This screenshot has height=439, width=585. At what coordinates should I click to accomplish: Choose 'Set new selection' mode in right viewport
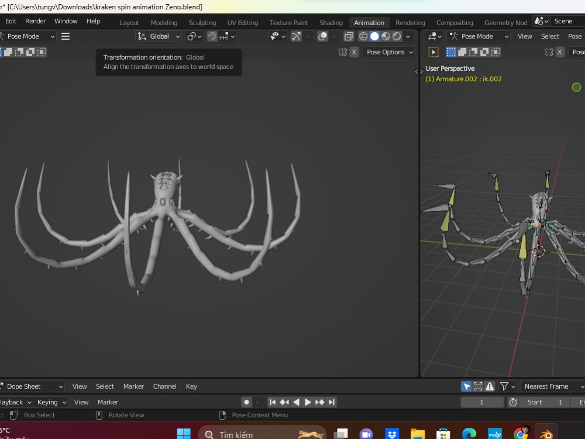(x=450, y=52)
